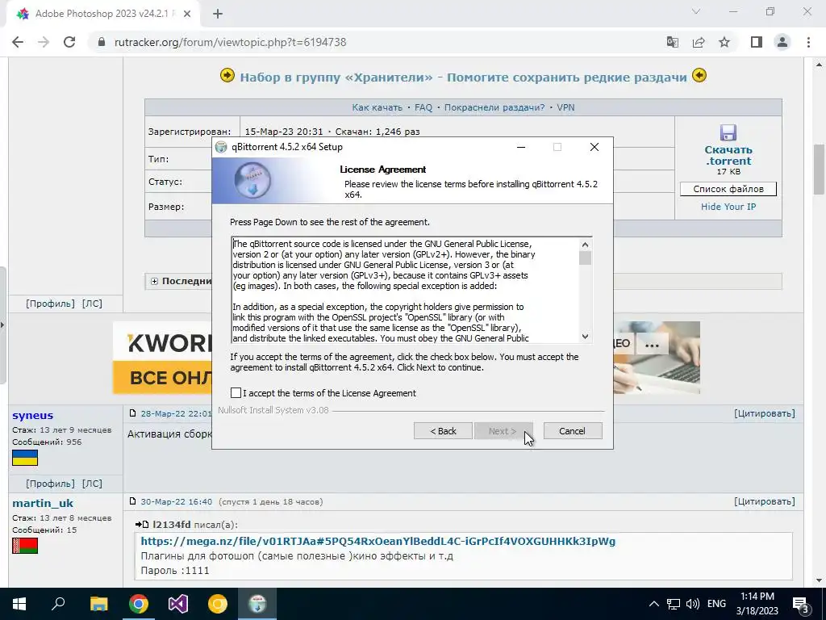Select the Adobe Photoshop 2023 browser tab
The width and height of the screenshot is (826, 620).
pos(102,15)
